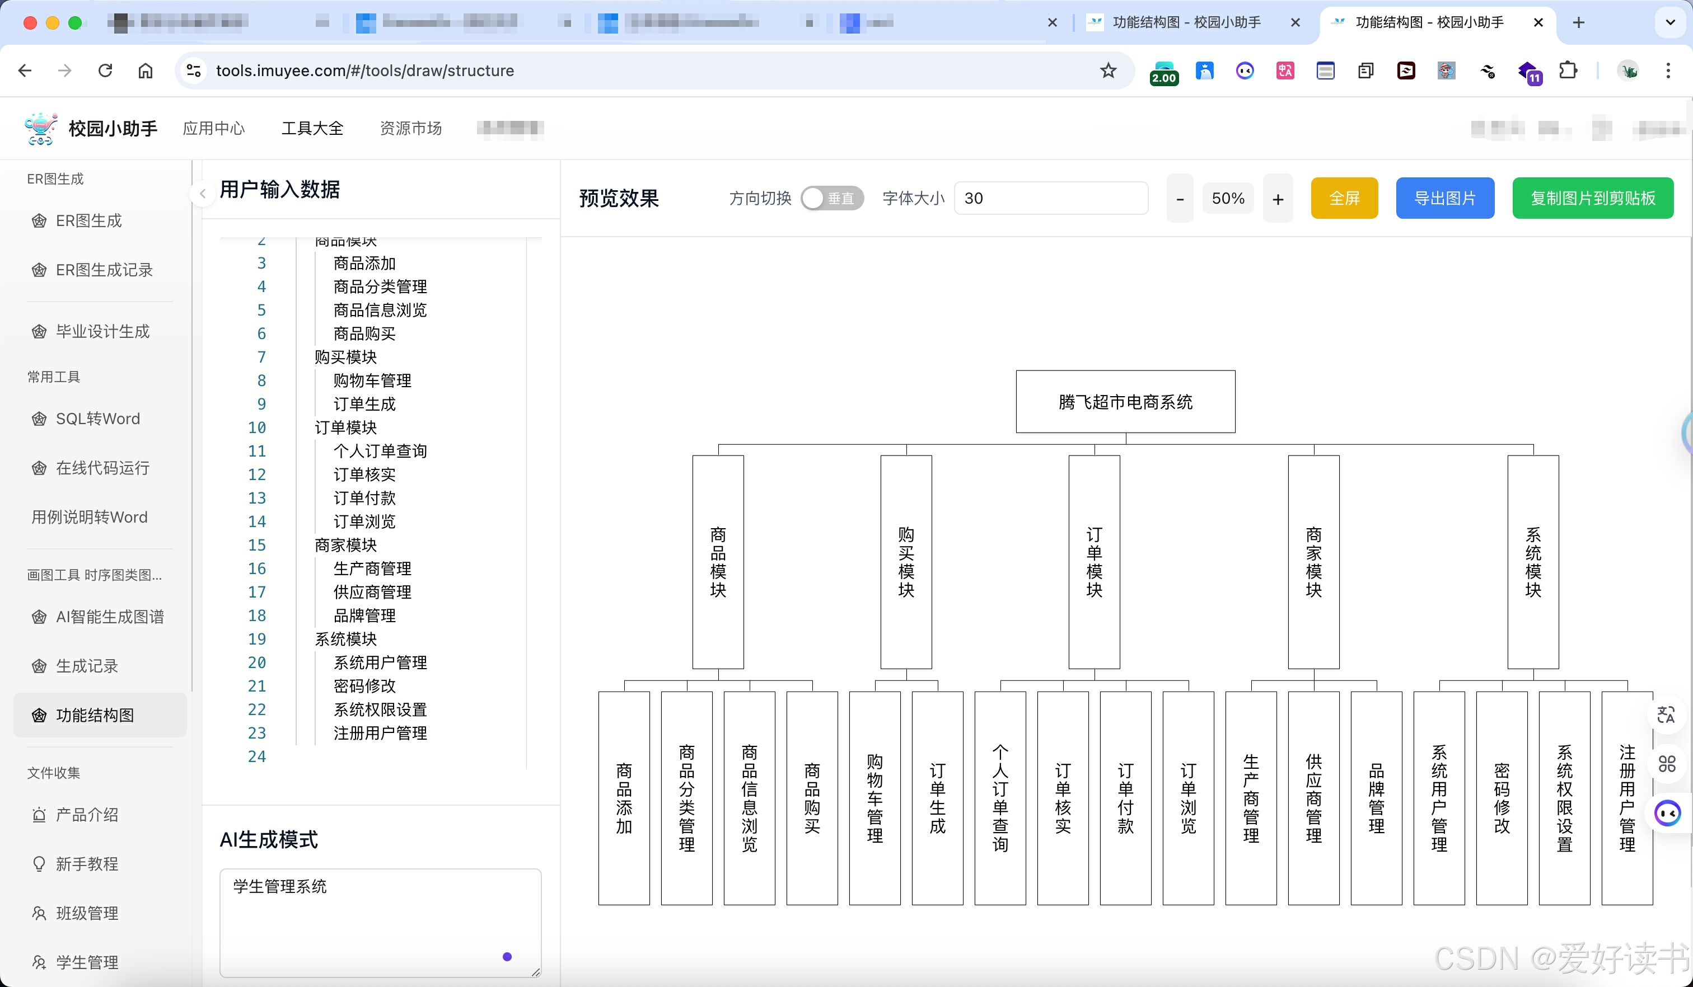Open SQL转Word tool from sidebar

tap(97, 419)
